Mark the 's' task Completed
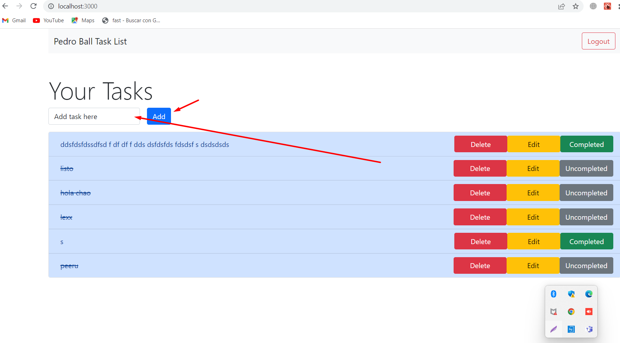The width and height of the screenshot is (620, 343). (587, 241)
